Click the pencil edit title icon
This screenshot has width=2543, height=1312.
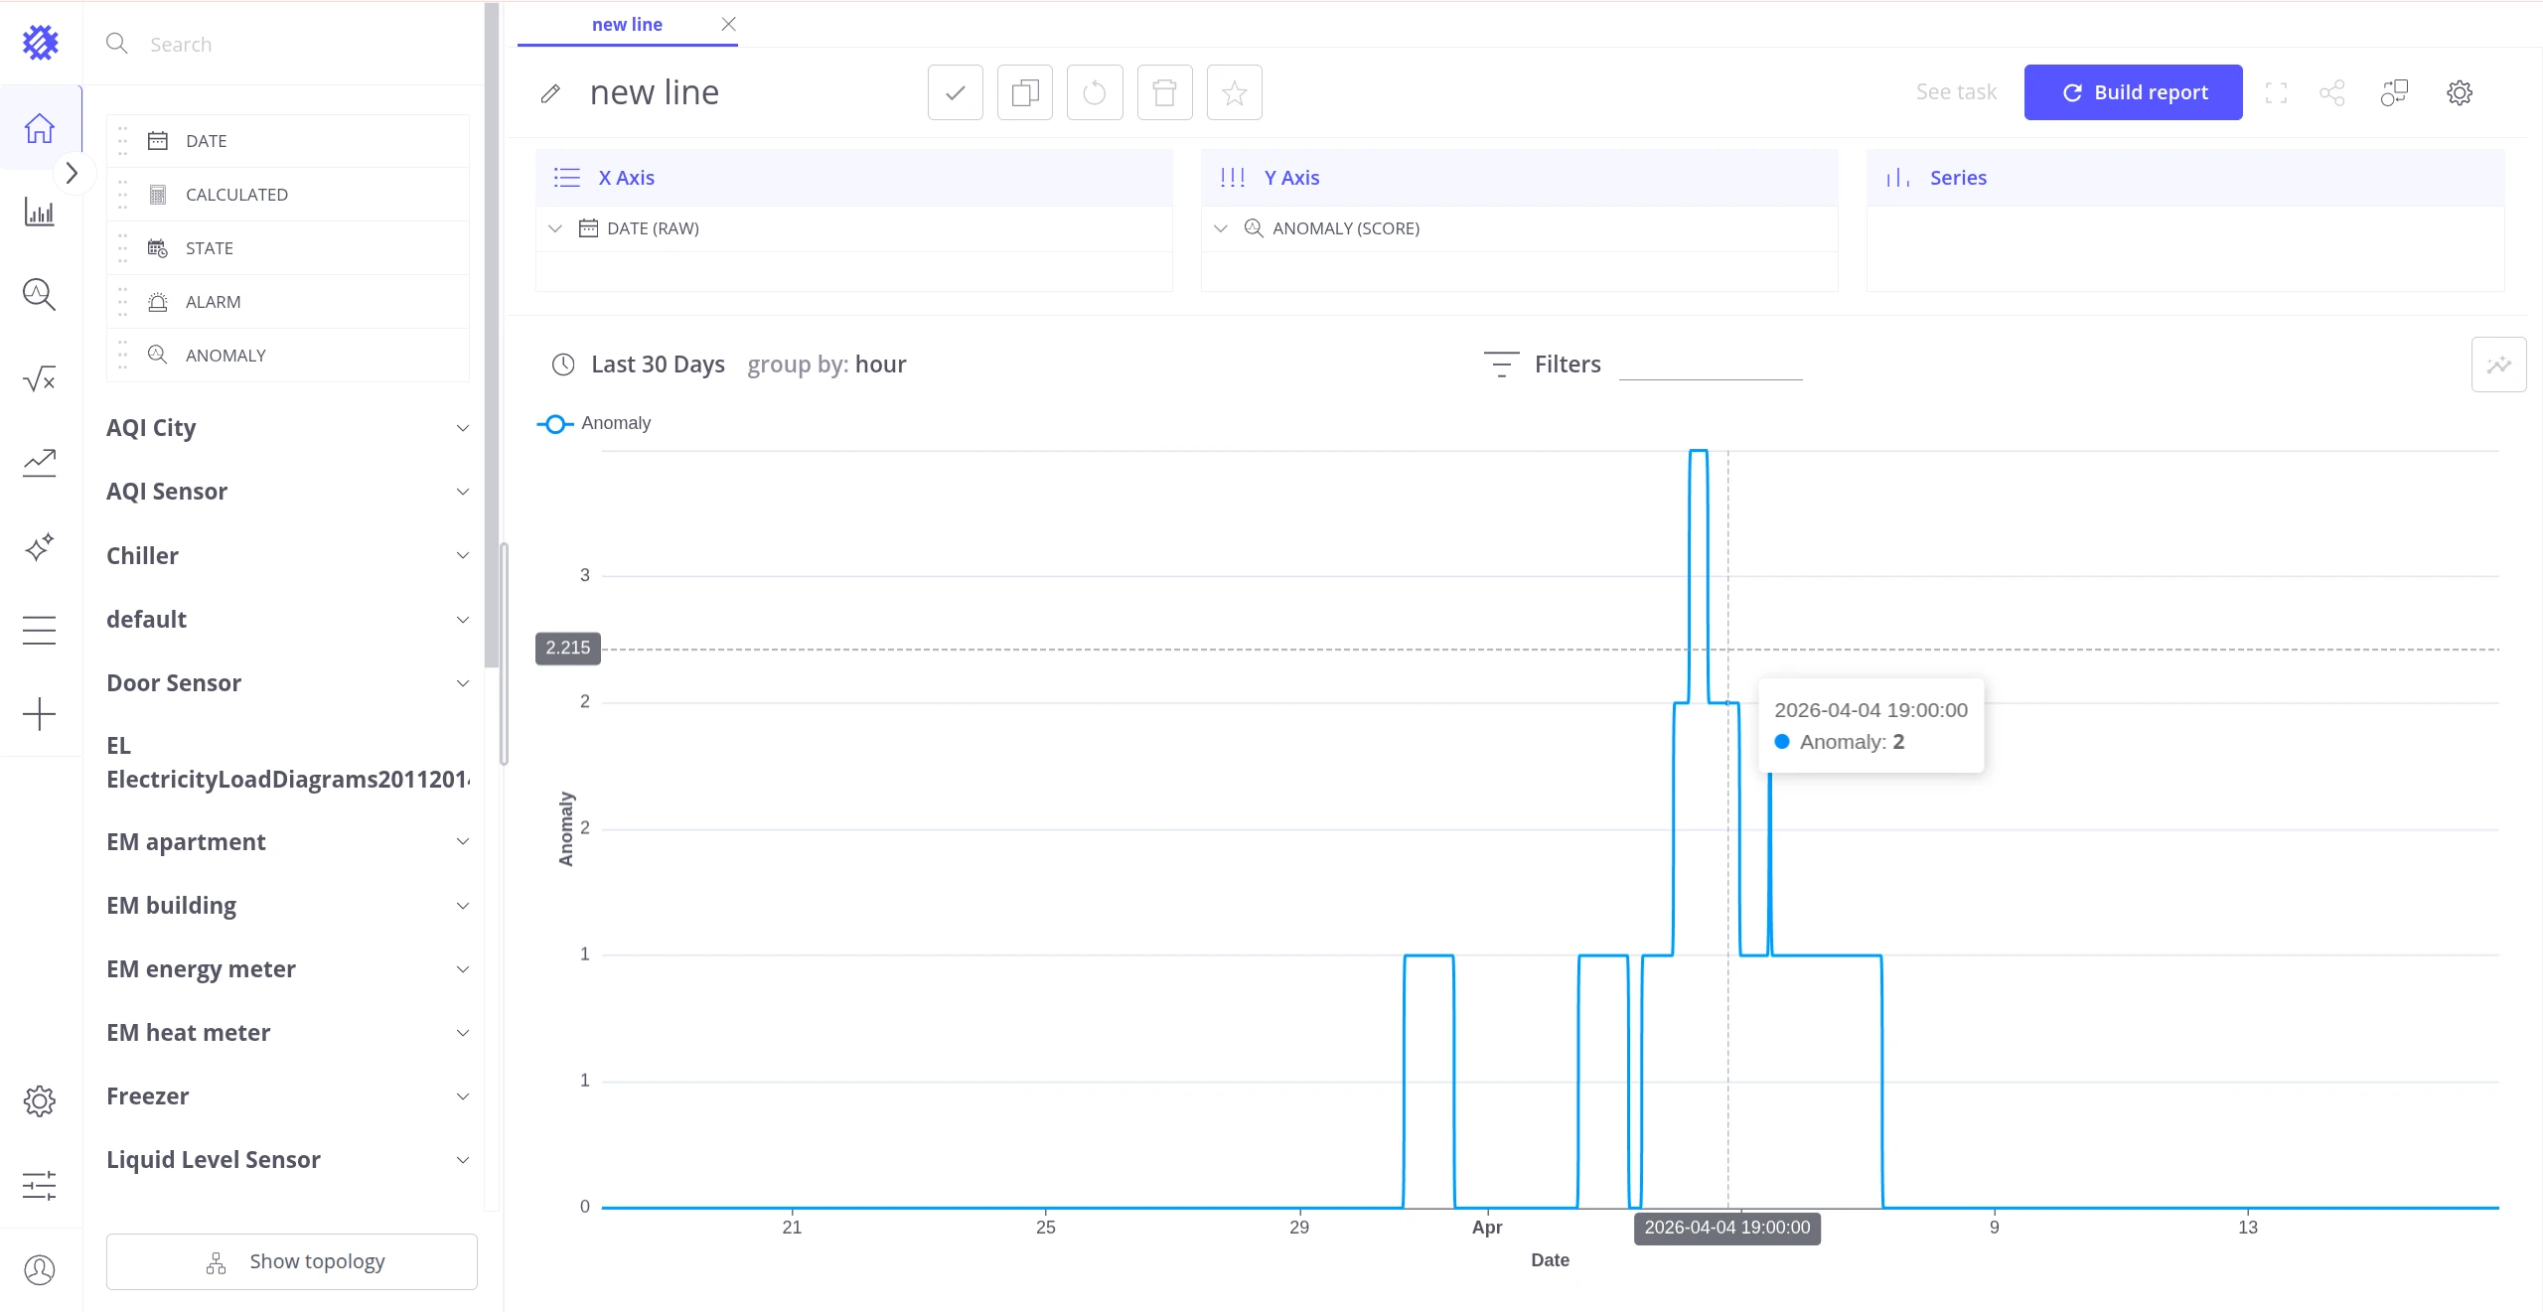click(550, 93)
